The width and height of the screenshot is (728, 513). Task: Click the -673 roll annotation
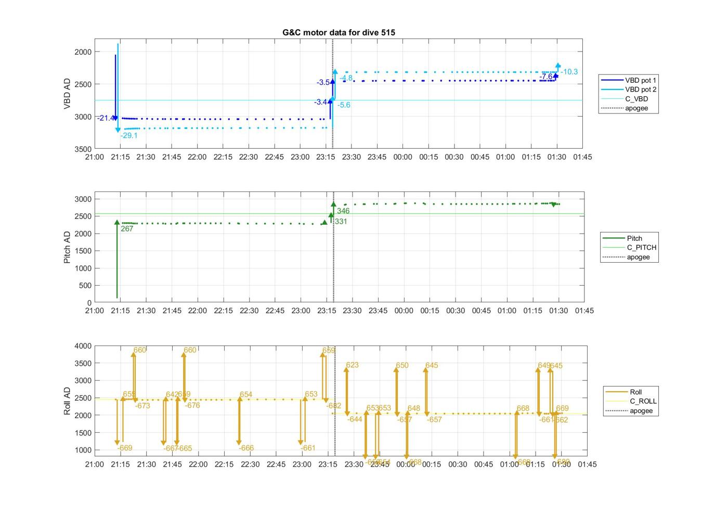point(142,406)
